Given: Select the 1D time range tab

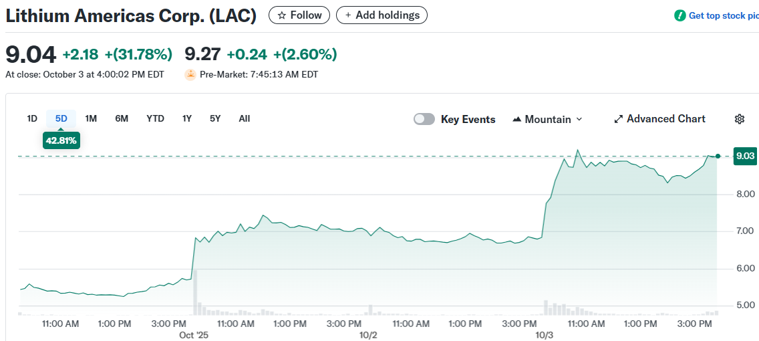Looking at the screenshot, I should (32, 118).
